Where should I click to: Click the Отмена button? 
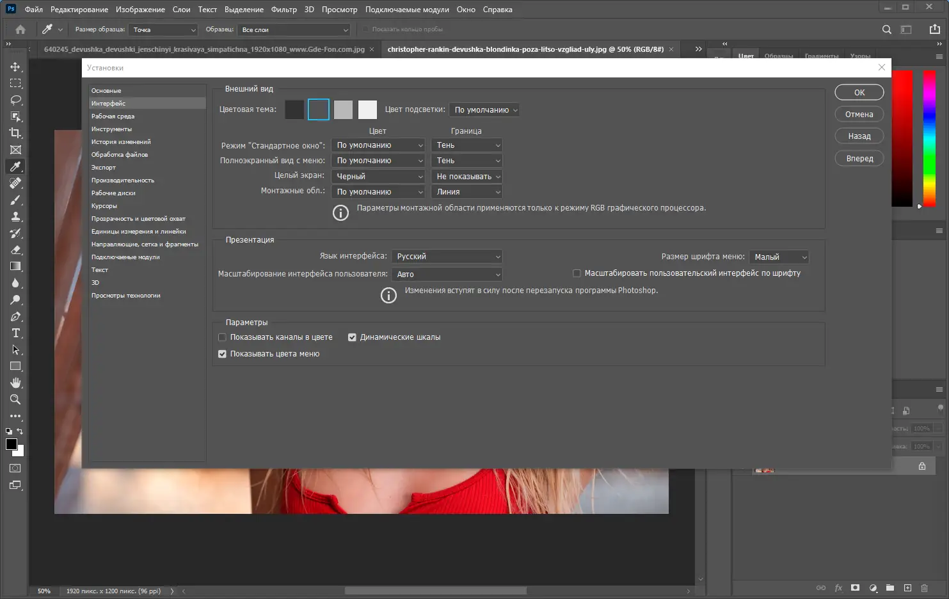point(859,114)
